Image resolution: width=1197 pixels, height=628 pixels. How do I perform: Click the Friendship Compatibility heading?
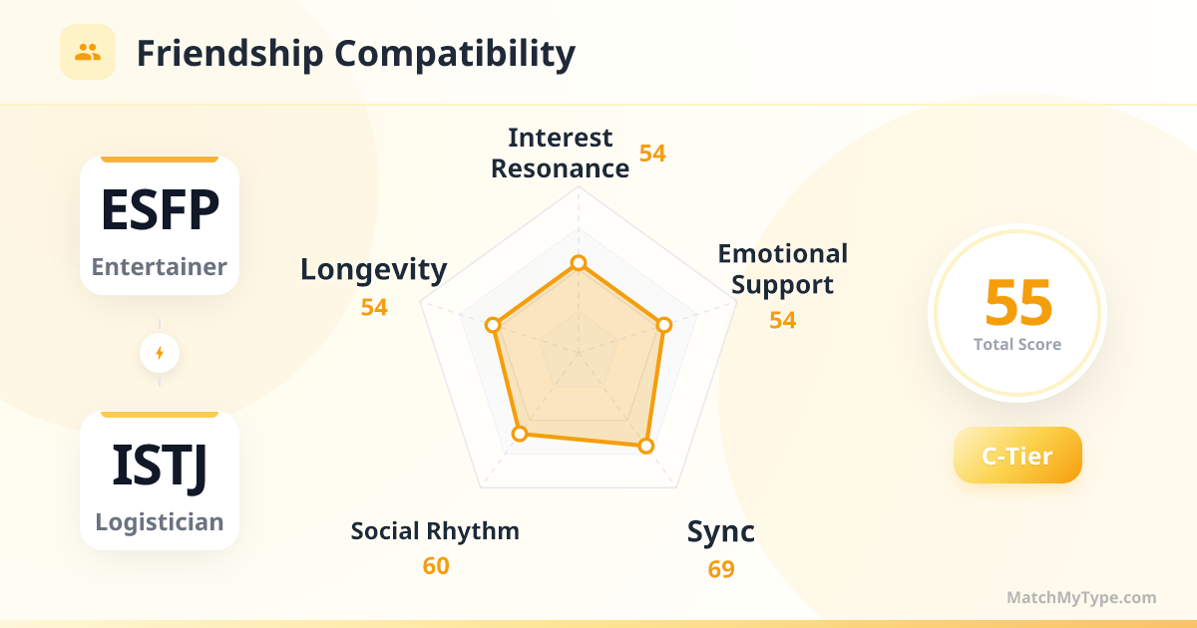click(x=355, y=53)
